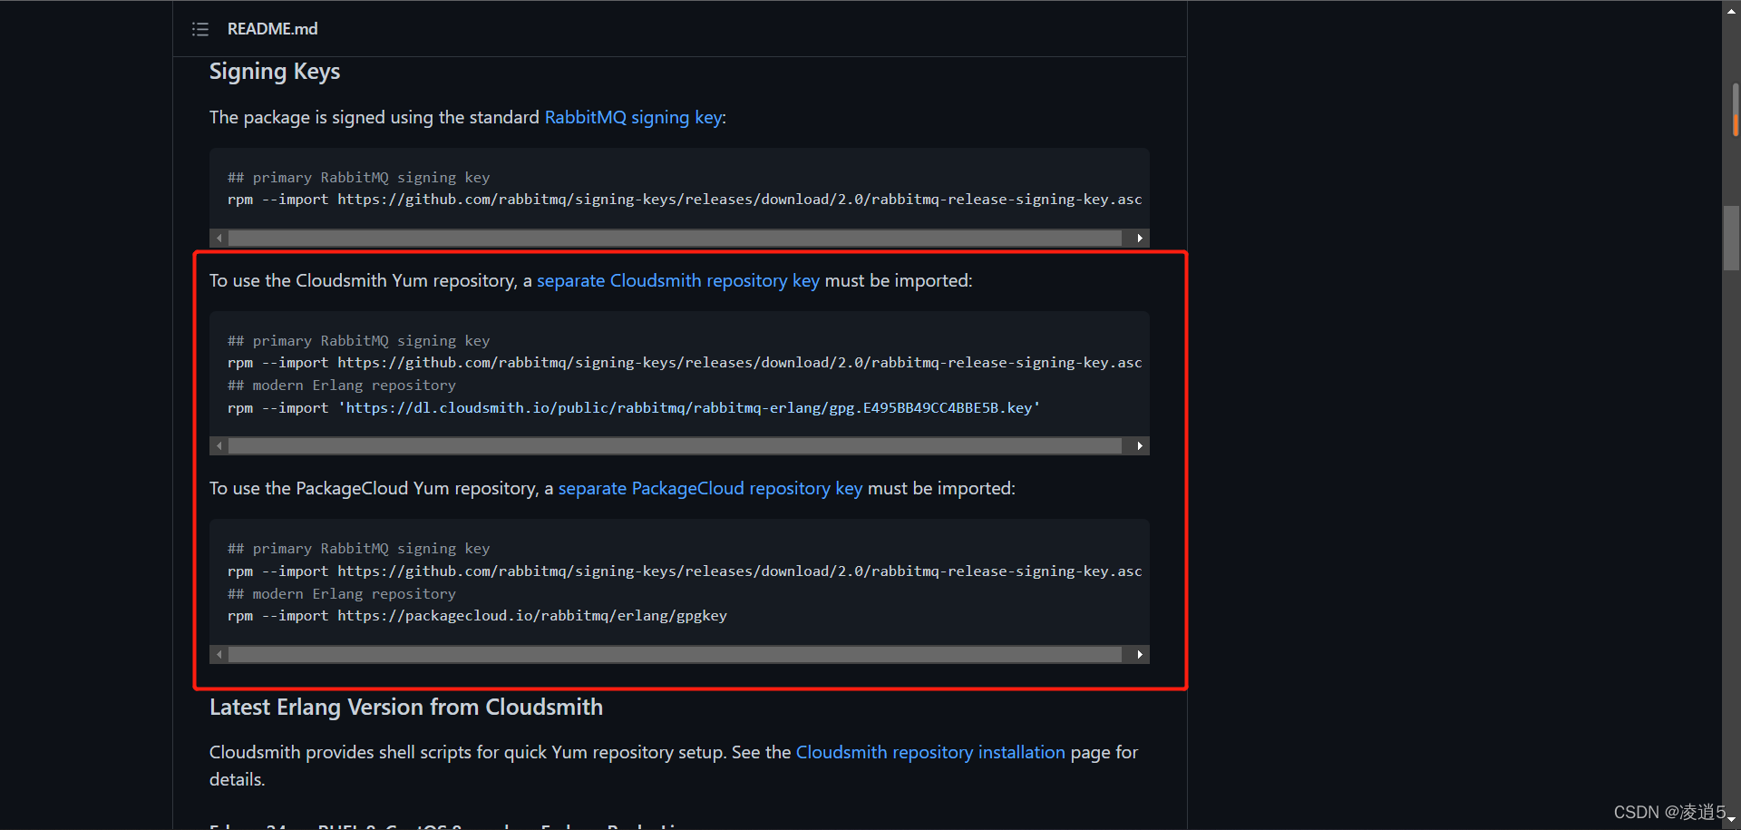The image size is (1741, 830).
Task: Click the packagecloud.io gpgkey import command line
Action: coord(477,616)
